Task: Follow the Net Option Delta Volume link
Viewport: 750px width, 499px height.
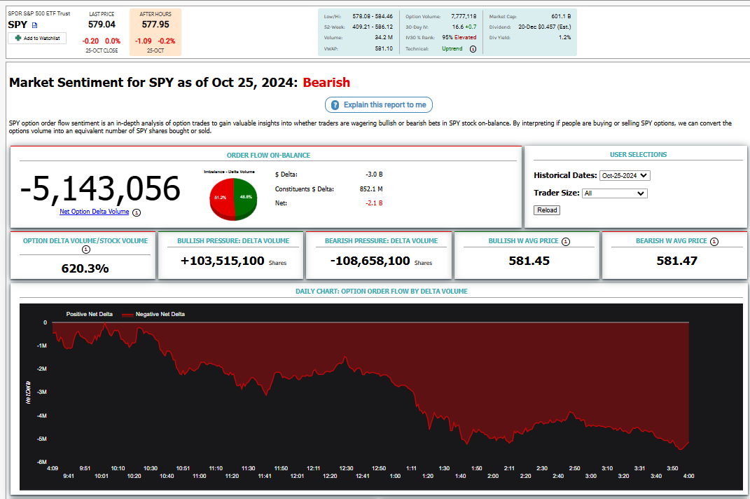Action: point(95,212)
